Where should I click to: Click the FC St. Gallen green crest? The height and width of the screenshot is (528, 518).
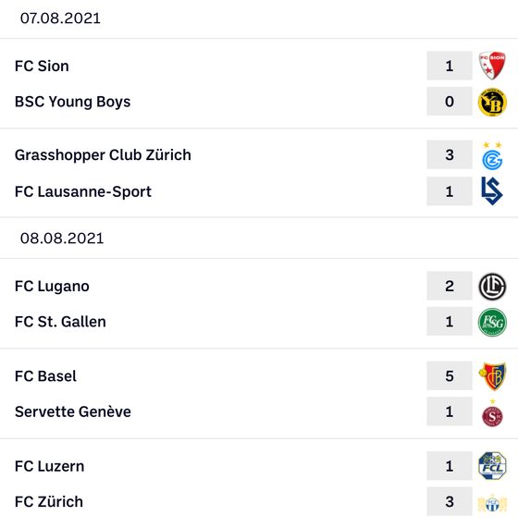click(492, 322)
